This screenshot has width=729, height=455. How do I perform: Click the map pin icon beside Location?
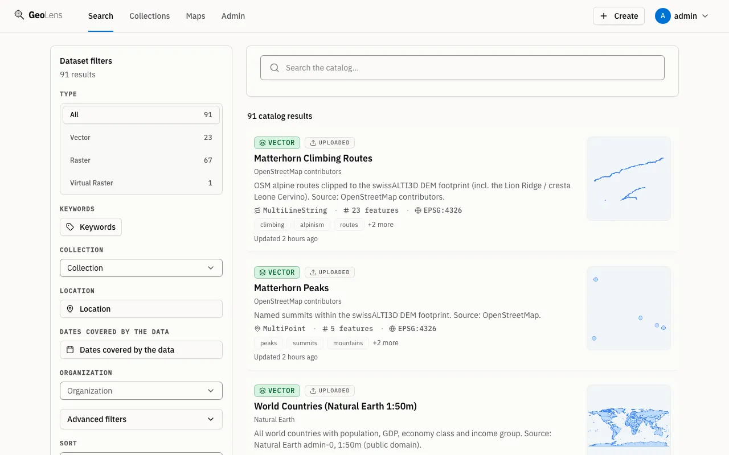70,309
